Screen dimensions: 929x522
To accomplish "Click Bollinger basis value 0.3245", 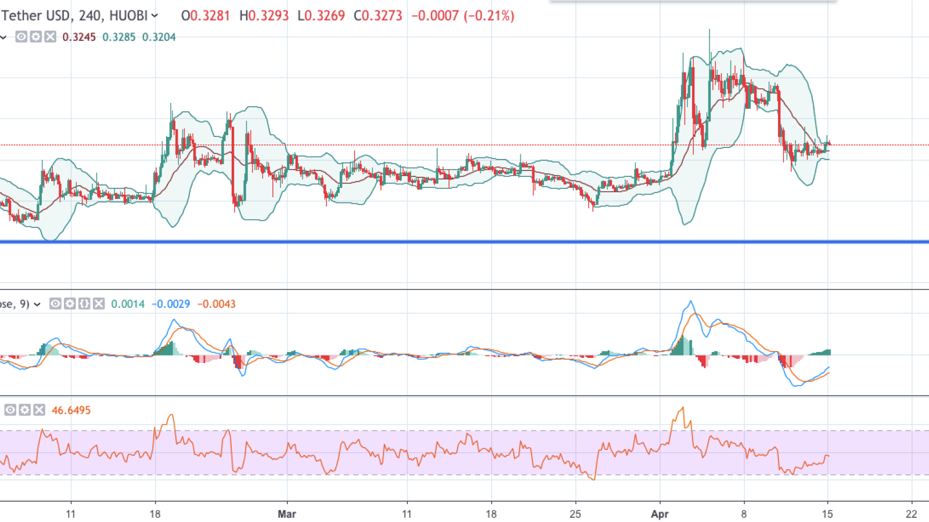I will pos(79,37).
